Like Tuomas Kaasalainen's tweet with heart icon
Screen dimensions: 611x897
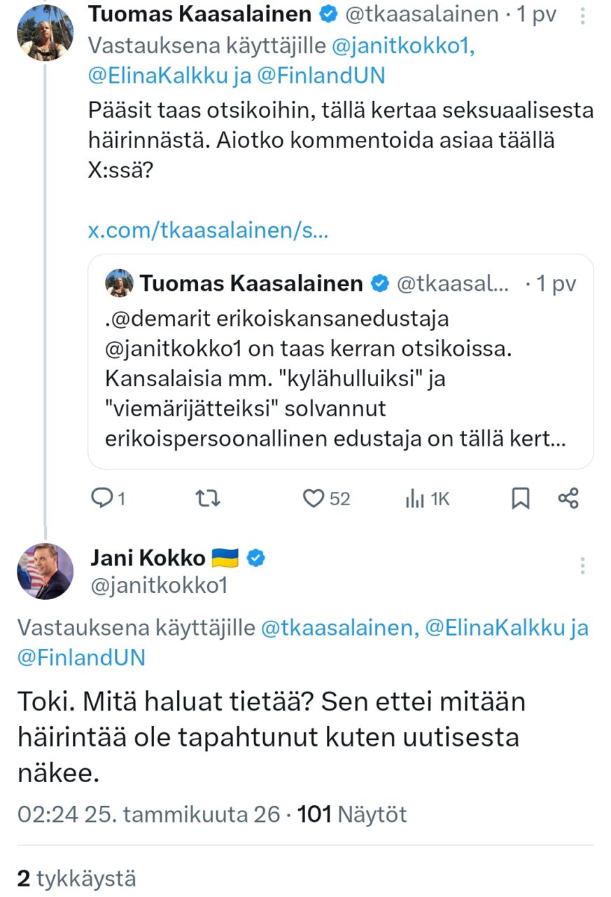[312, 498]
